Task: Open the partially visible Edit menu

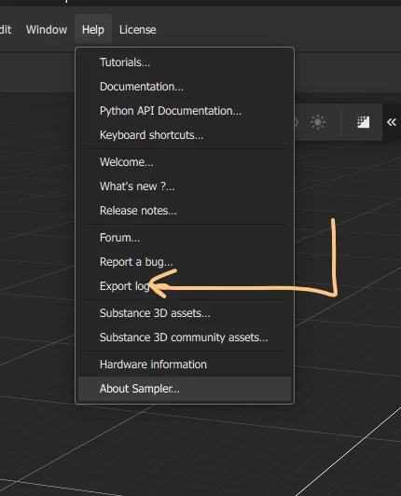Action: [6, 30]
